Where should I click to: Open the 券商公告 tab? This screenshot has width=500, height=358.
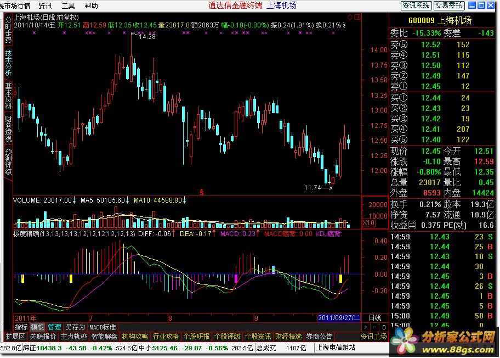319,337
